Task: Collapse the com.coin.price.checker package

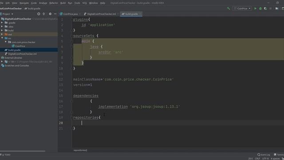Action: [6, 42]
